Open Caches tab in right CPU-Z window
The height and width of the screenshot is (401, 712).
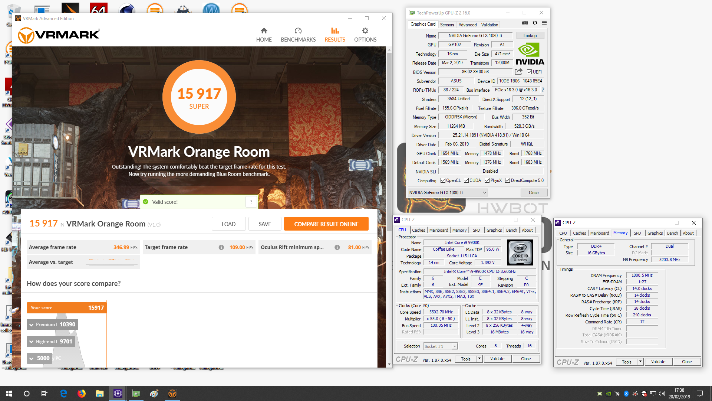579,233
